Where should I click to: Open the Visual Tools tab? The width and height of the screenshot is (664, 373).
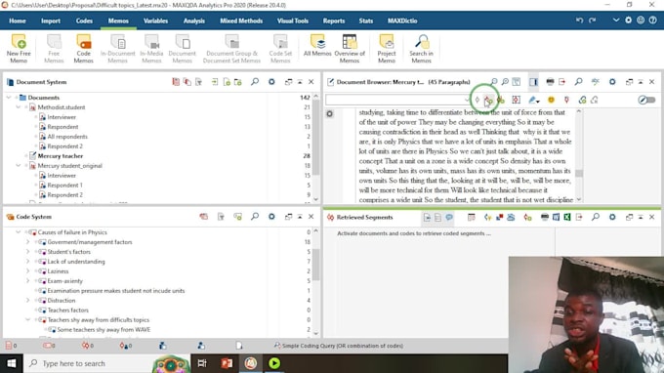coord(293,21)
